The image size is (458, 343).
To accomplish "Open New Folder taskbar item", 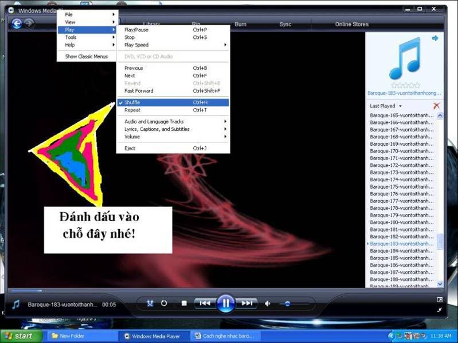I will (x=81, y=336).
